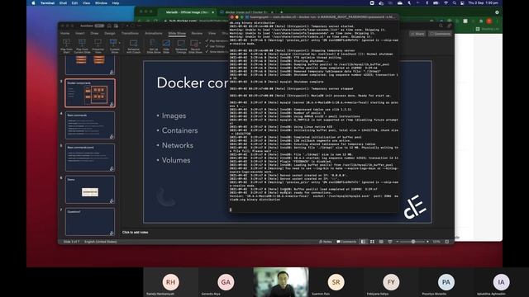Select the Basic commands slide 4 thumbnail
529x297 pixels.
(x=90, y=125)
